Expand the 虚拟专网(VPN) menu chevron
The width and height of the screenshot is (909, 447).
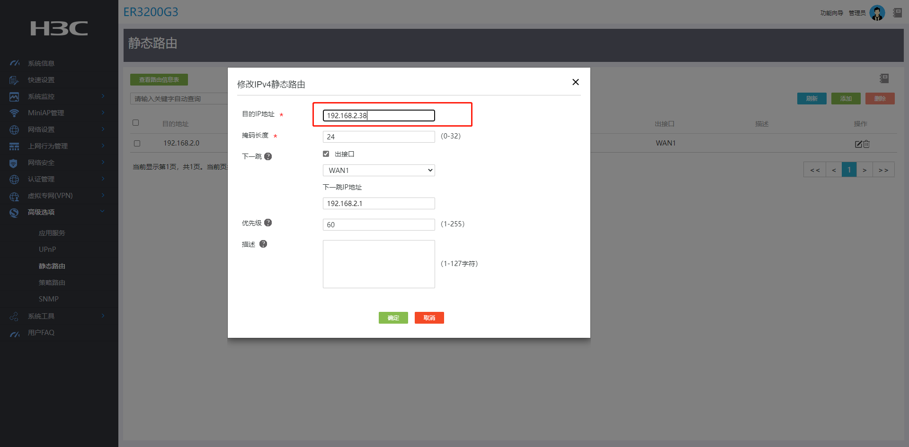tap(103, 195)
